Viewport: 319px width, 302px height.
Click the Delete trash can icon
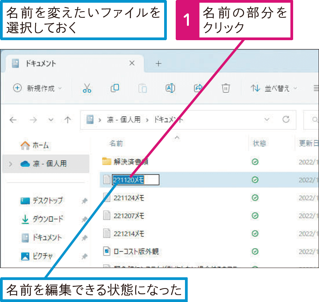coord(226,88)
